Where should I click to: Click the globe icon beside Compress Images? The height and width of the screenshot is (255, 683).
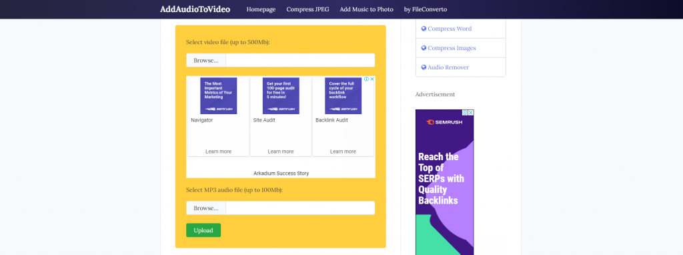pos(424,48)
